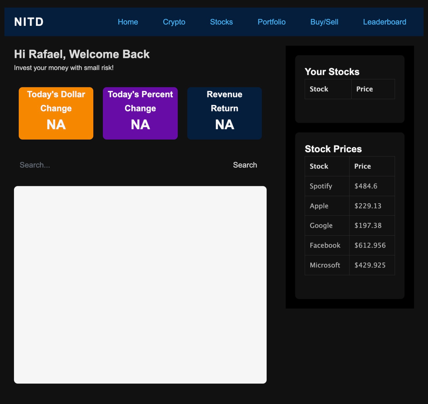Click the Price header in Stock Prices table
428x404 pixels.
(363, 166)
